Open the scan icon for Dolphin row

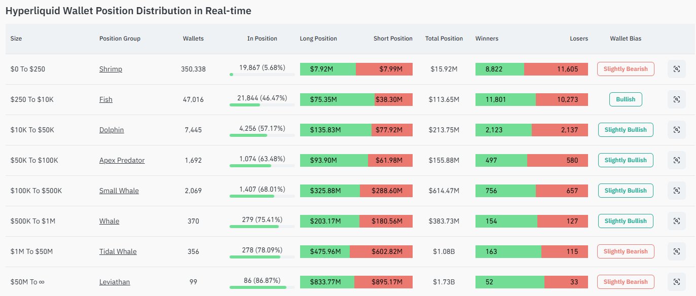point(676,130)
